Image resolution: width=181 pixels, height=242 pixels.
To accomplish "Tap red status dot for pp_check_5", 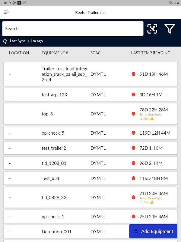I will tap(134, 133).
